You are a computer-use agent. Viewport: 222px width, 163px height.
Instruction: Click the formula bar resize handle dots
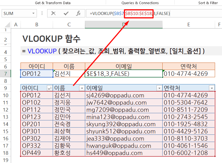click(x=42, y=13)
